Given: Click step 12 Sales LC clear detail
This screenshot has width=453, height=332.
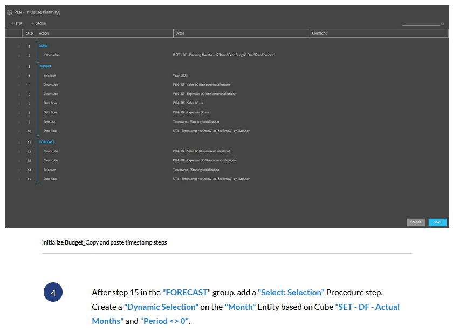Looking at the screenshot, I should (x=201, y=151).
